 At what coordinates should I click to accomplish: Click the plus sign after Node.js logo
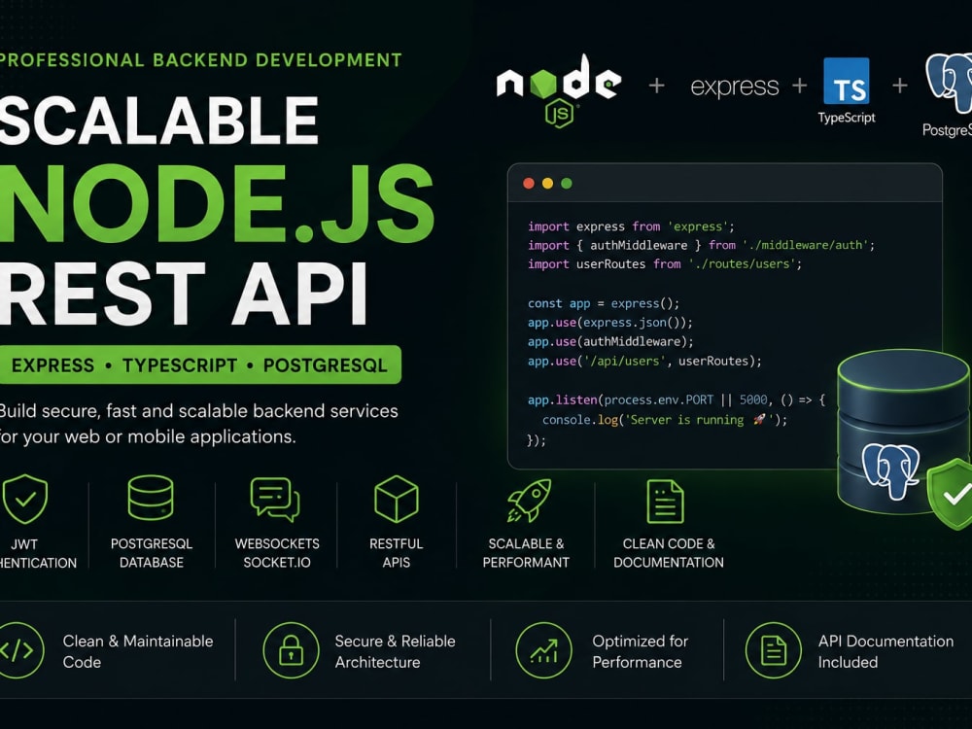click(x=656, y=85)
